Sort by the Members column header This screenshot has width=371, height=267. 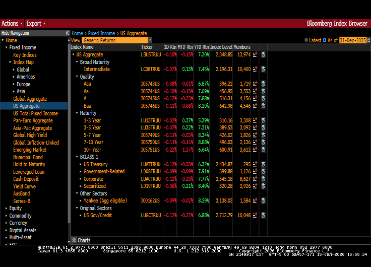point(242,47)
